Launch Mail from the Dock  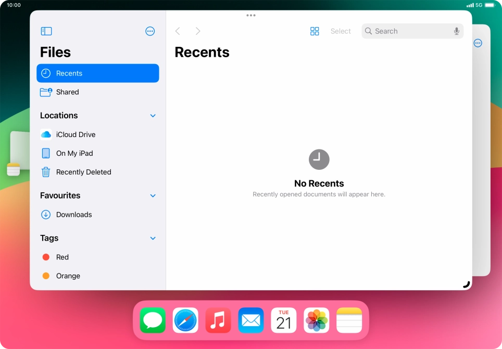(x=250, y=320)
